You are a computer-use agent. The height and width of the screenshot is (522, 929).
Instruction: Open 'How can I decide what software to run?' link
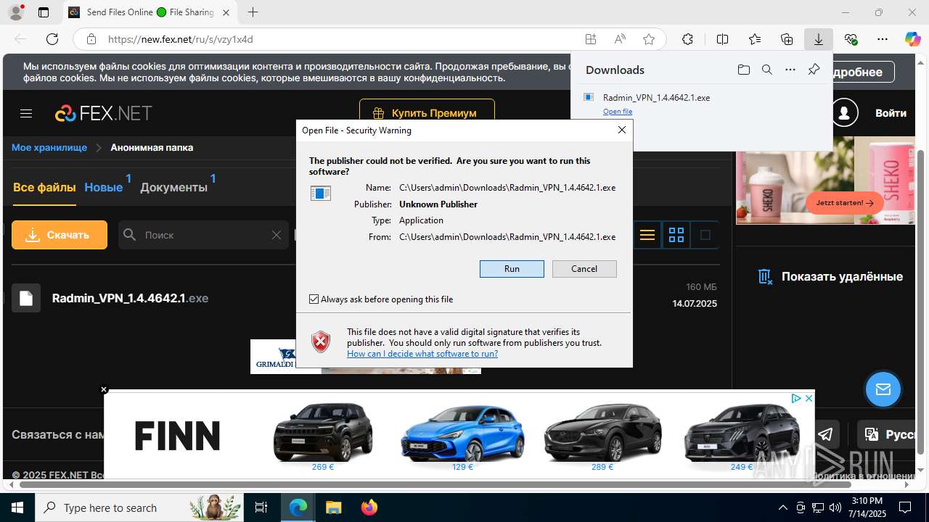[422, 354]
